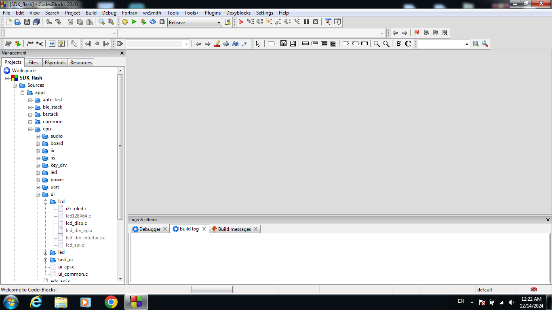Expand the task_ui folder
Image resolution: width=552 pixels, height=310 pixels.
click(46, 260)
